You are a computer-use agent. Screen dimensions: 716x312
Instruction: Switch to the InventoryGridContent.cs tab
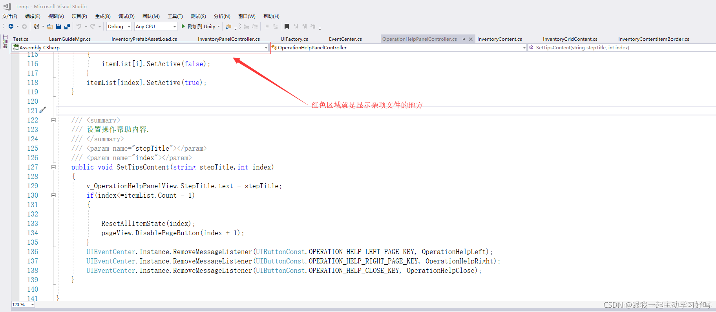(x=570, y=39)
